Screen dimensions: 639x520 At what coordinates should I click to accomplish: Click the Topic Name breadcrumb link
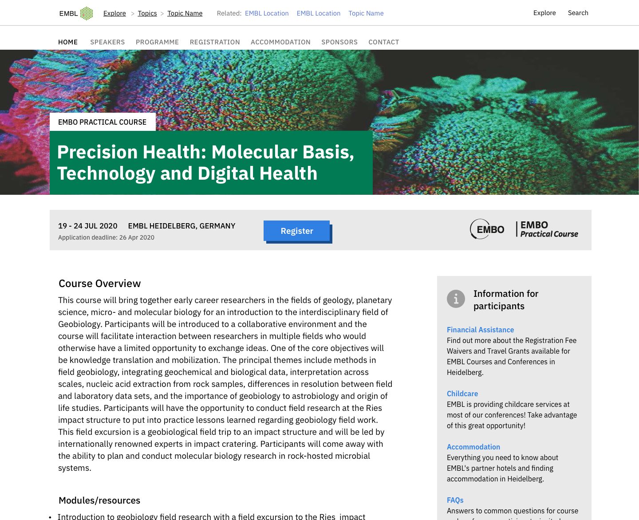point(185,13)
